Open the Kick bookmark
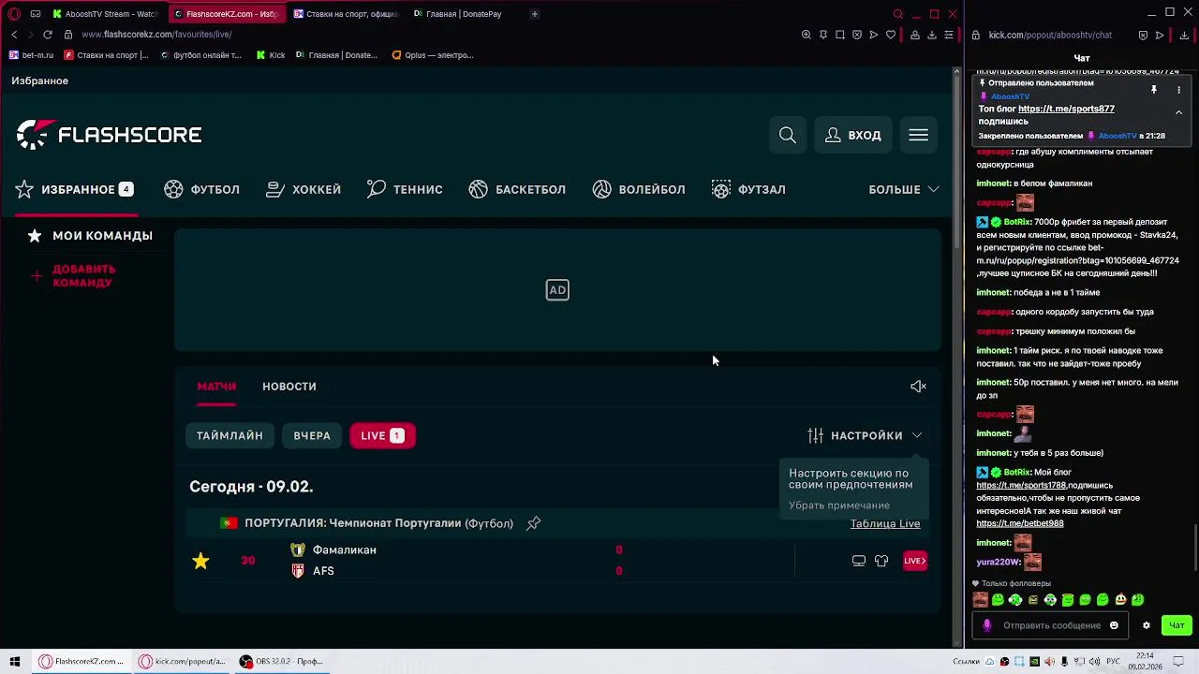 click(x=271, y=55)
